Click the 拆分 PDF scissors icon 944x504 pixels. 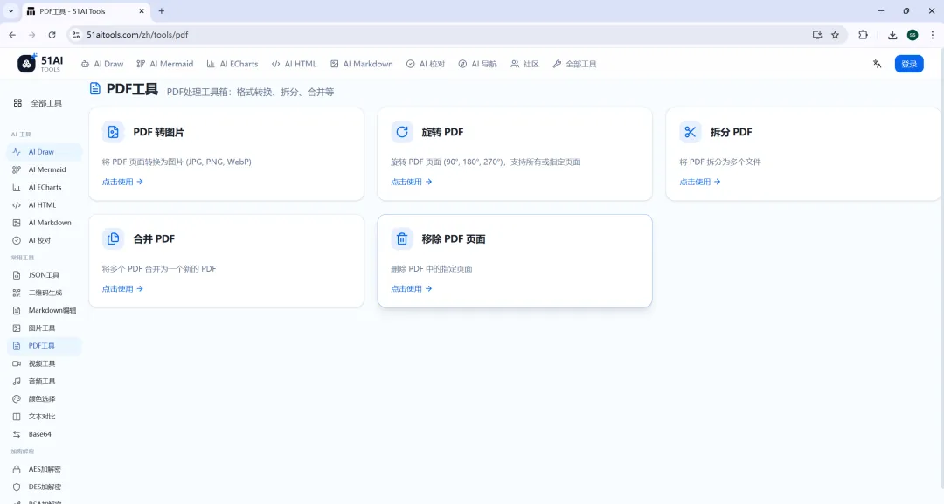691,132
